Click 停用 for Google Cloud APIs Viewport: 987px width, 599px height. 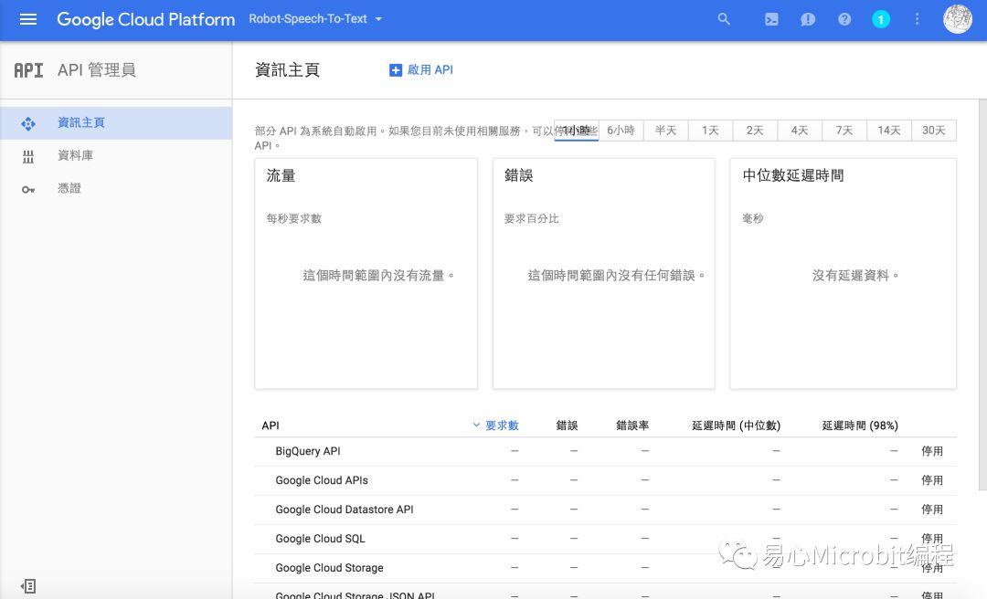[931, 480]
